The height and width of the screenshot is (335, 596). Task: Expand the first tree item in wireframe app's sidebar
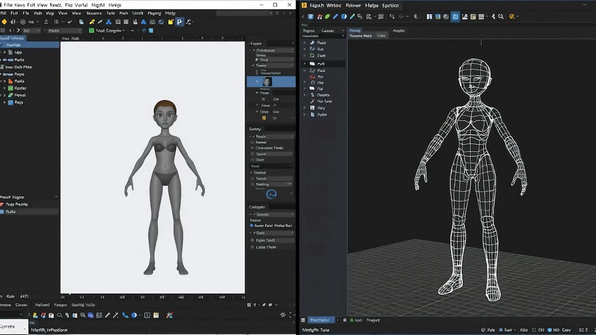(x=304, y=42)
